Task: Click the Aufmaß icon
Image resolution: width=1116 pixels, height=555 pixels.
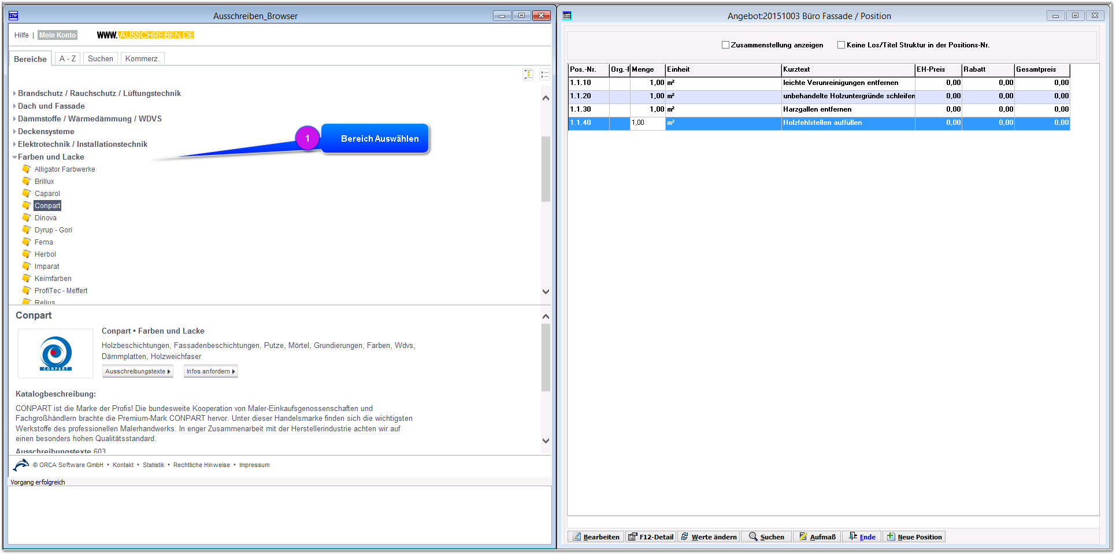Action: pyautogui.click(x=803, y=536)
